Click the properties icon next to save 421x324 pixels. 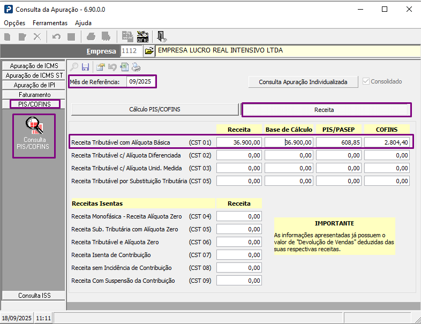click(x=100, y=67)
